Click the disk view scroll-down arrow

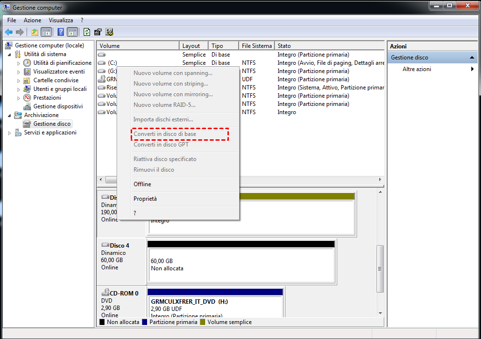click(x=380, y=313)
